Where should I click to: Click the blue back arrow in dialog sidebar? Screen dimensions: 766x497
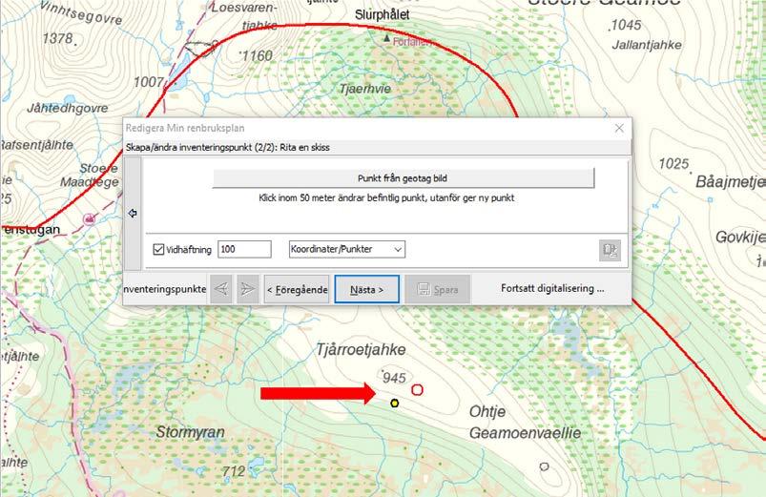[133, 214]
